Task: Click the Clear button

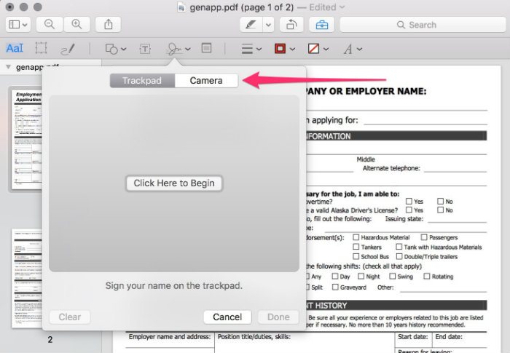Action: [70, 317]
